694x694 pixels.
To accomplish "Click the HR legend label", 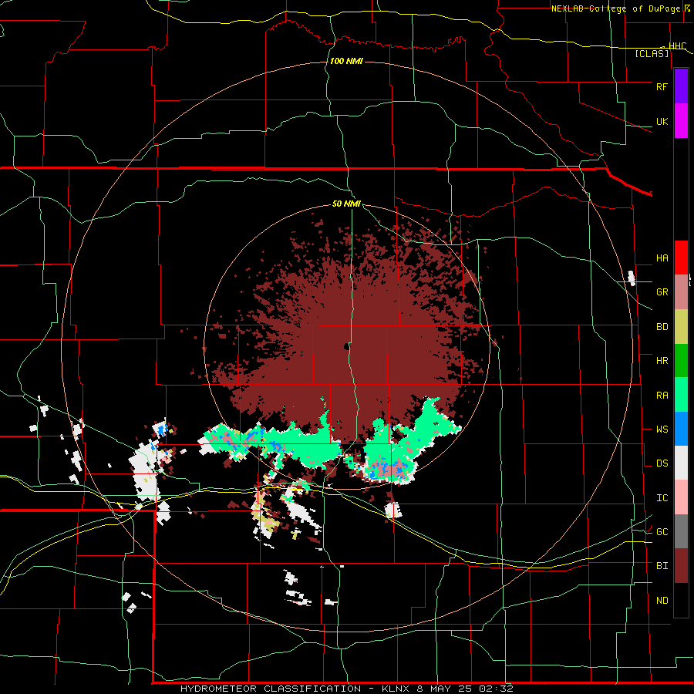I will (x=662, y=361).
